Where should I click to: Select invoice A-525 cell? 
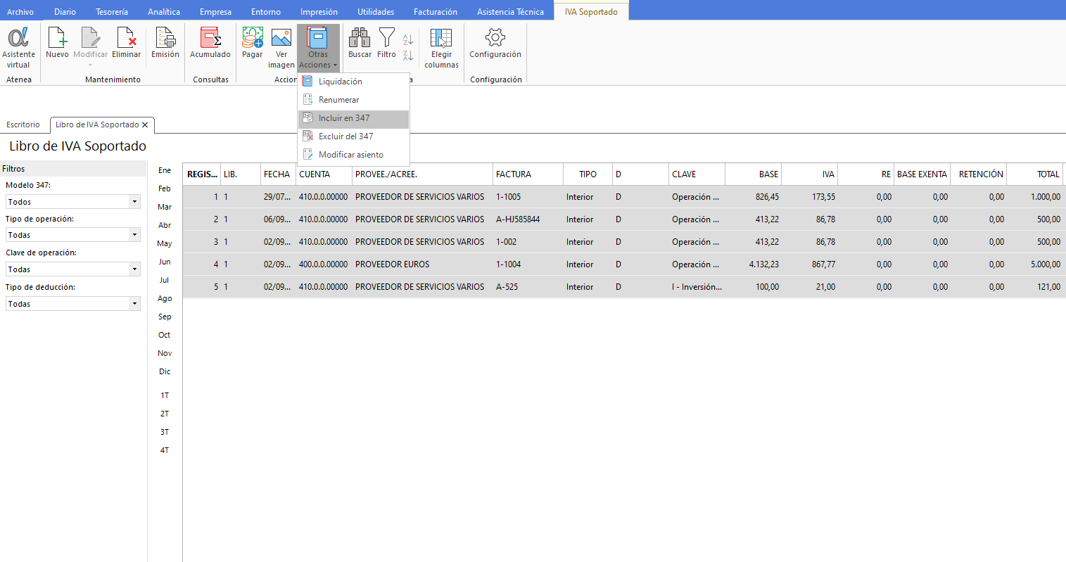[x=528, y=287]
